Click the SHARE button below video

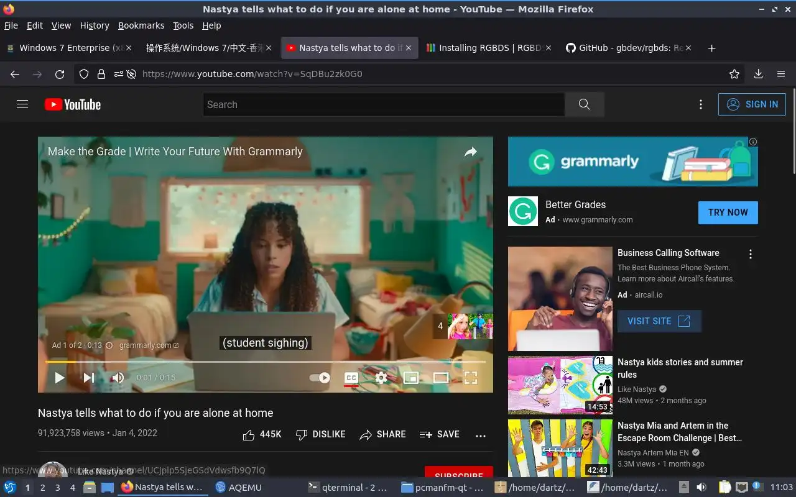(382, 434)
